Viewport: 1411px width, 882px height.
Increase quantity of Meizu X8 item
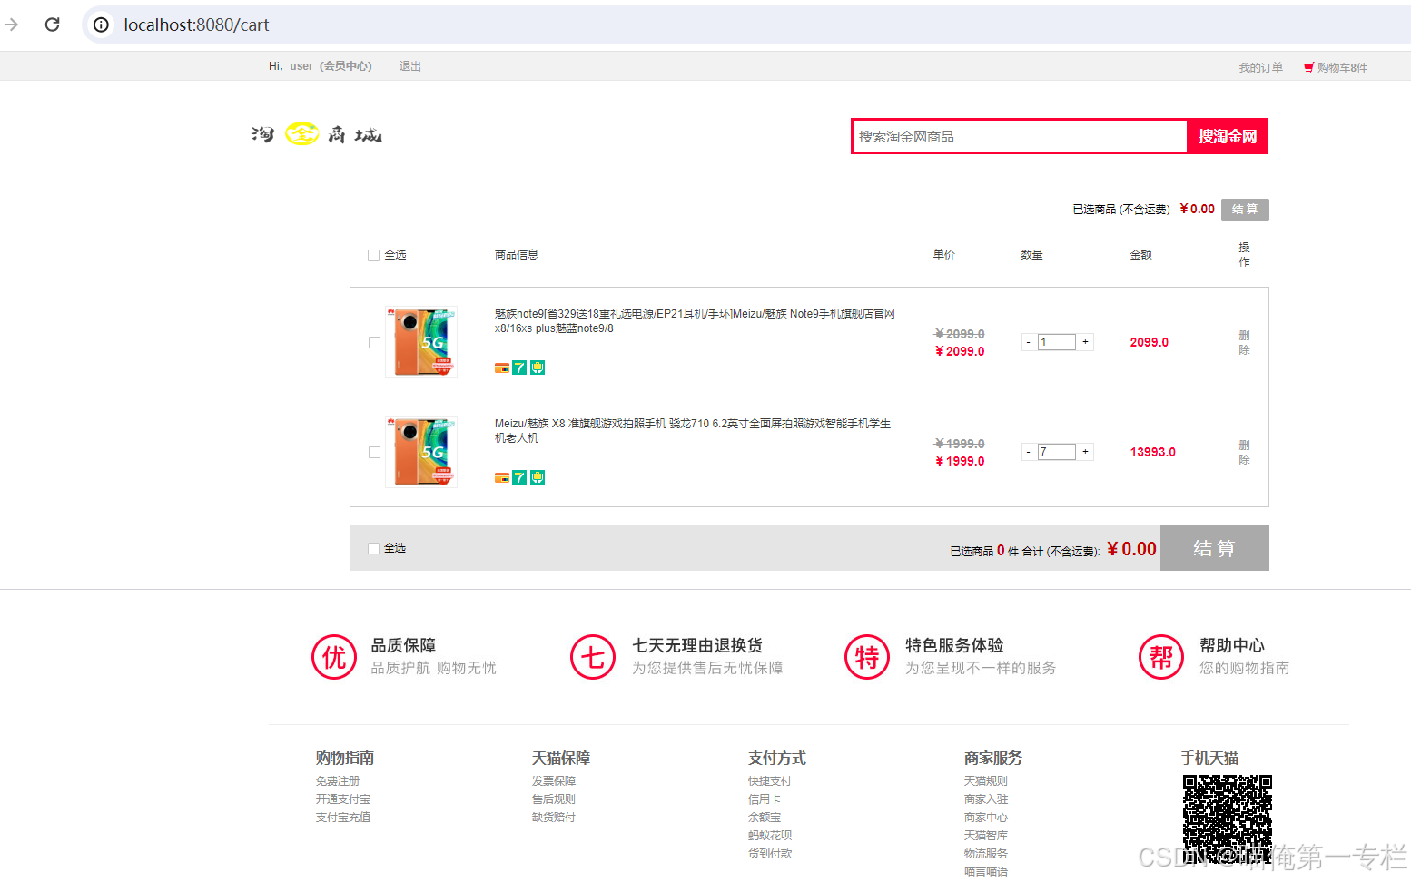[1085, 452]
